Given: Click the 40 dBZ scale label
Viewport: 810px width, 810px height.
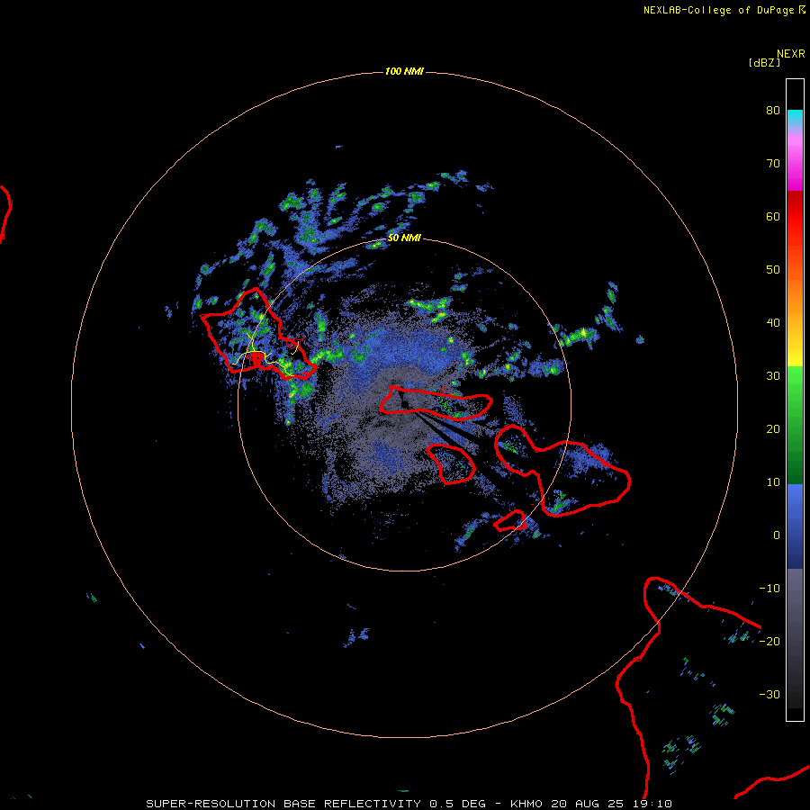Looking at the screenshot, I should point(773,323).
